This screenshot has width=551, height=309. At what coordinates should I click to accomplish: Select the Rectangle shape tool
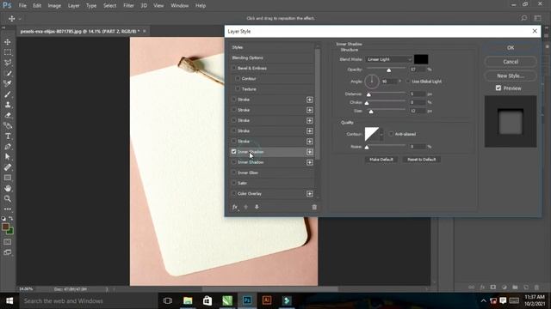point(8,178)
